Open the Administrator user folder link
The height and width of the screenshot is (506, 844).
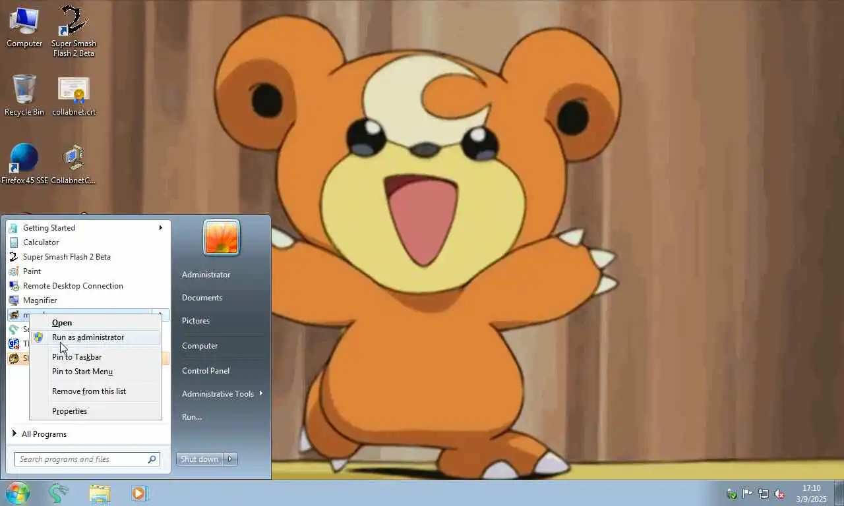tap(206, 275)
